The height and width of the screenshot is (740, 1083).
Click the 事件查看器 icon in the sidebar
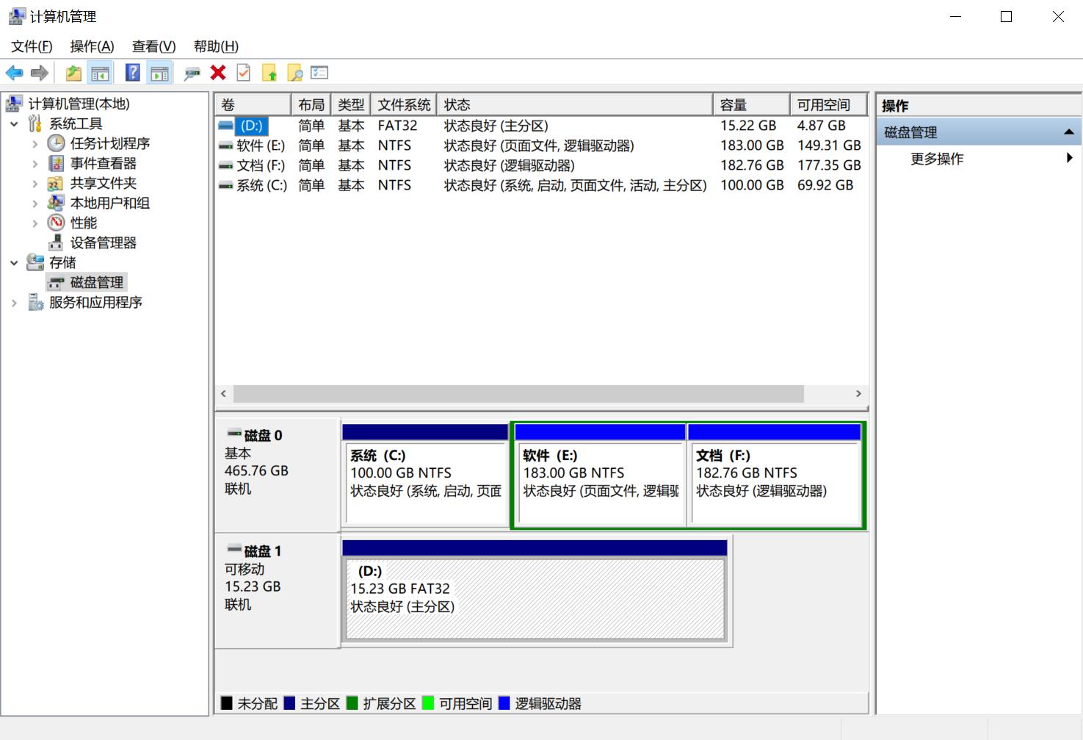tap(56, 163)
